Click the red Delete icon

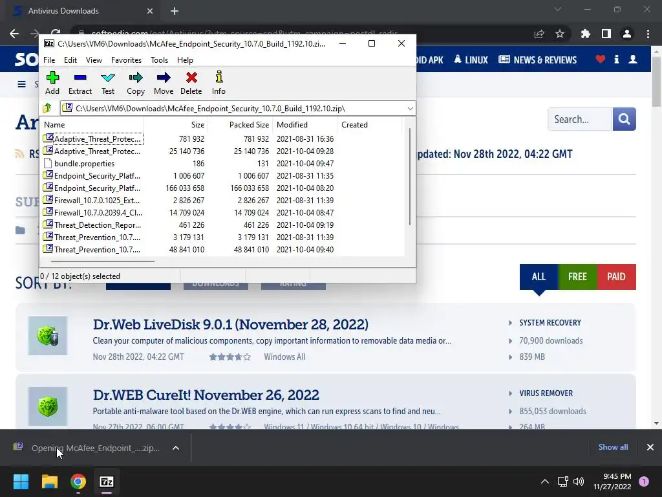click(191, 83)
